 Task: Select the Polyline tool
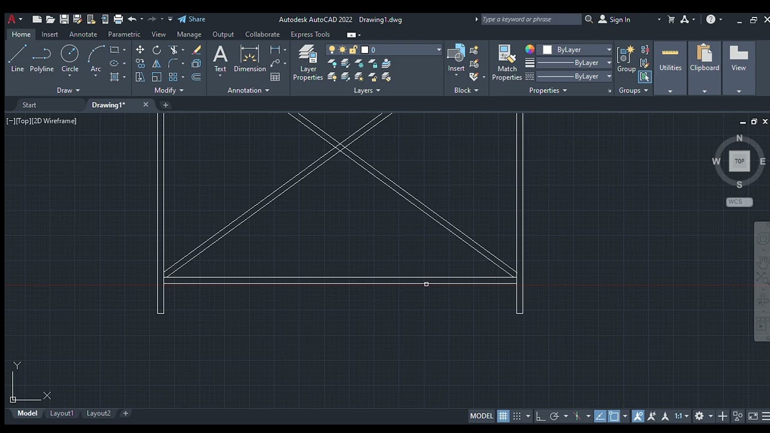pos(42,59)
